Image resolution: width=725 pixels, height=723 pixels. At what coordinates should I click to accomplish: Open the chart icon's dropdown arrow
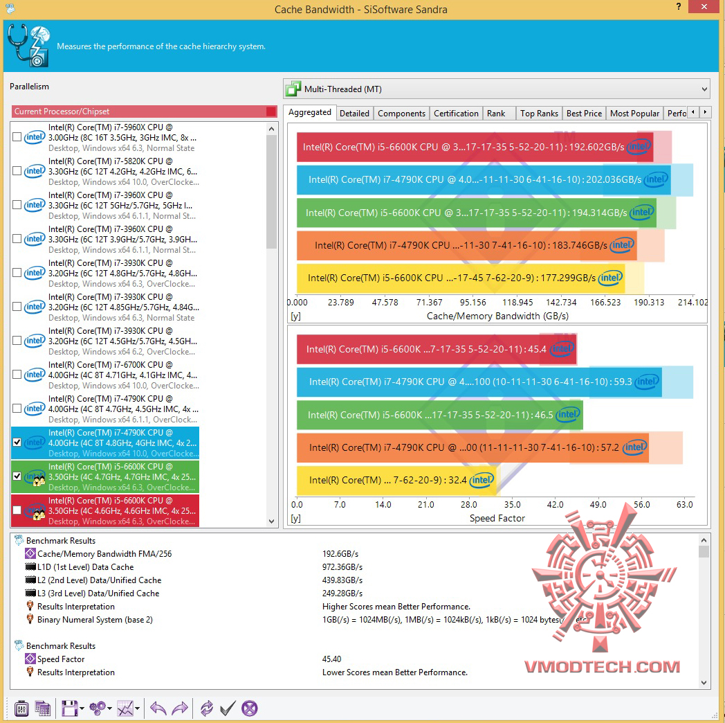138,708
